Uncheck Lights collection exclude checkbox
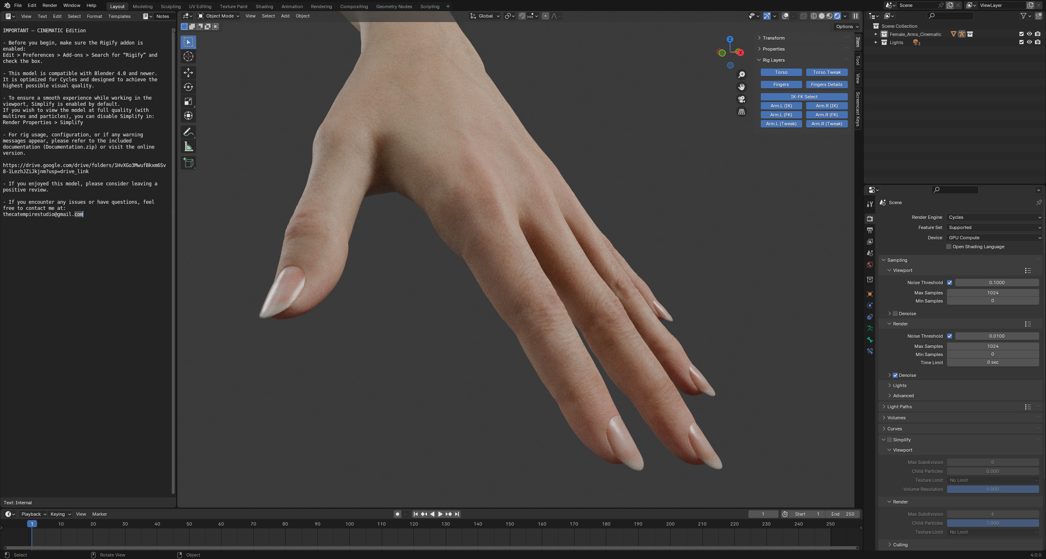The width and height of the screenshot is (1046, 559). [x=1021, y=42]
